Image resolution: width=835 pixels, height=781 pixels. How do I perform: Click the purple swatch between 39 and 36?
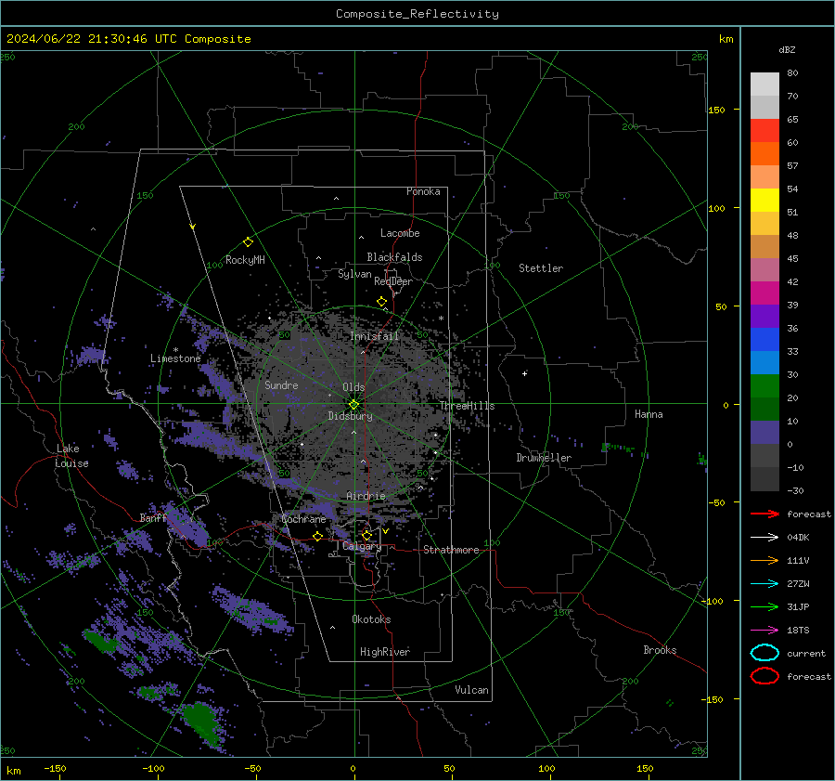click(x=764, y=317)
